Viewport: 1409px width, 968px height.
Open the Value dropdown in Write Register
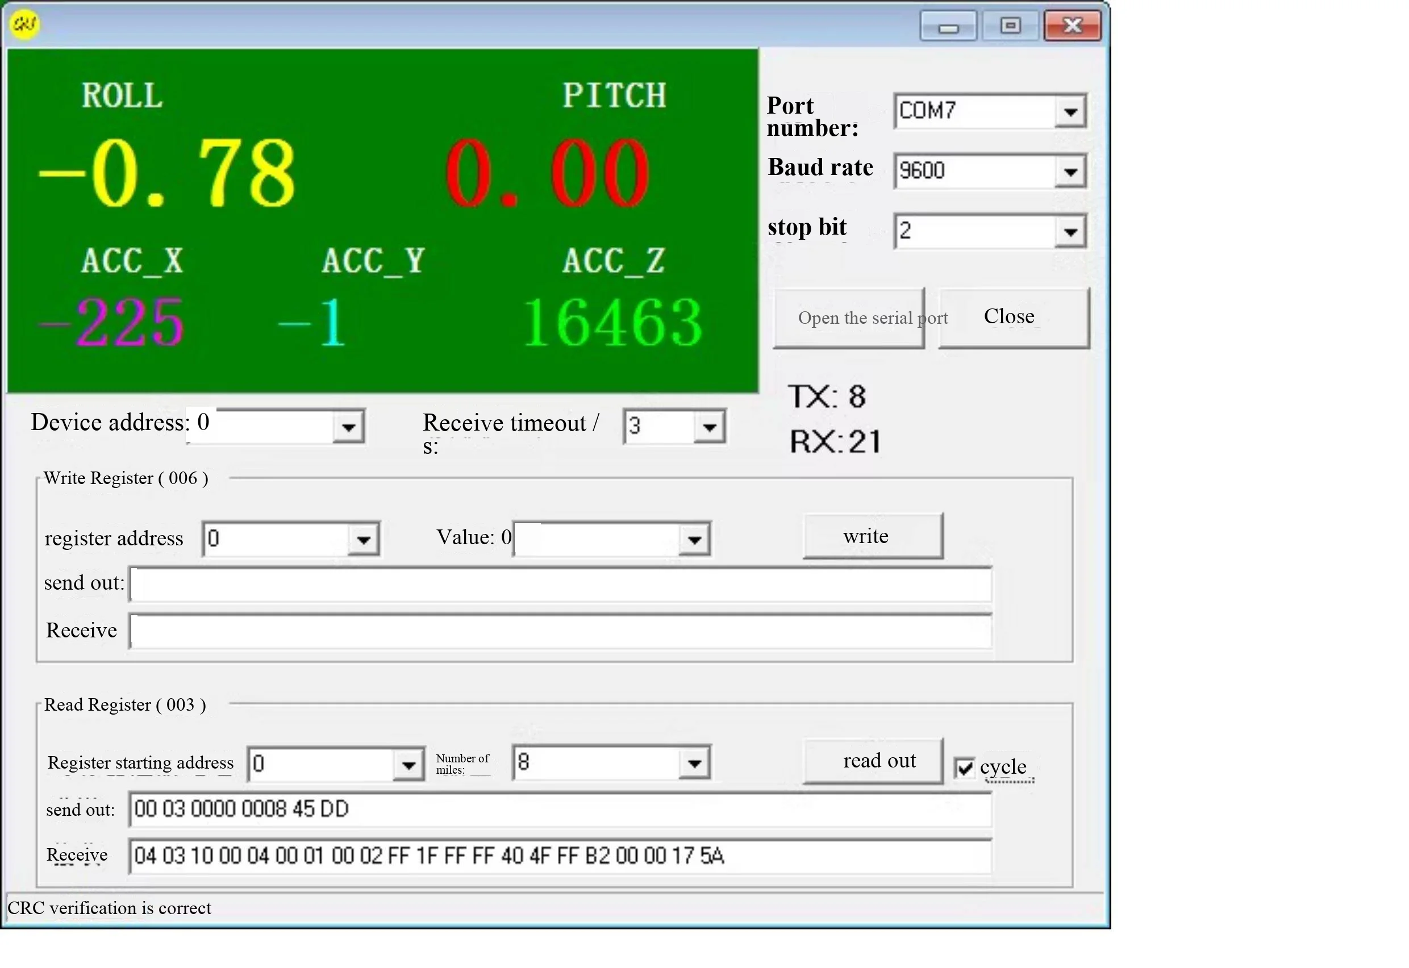[x=694, y=539]
